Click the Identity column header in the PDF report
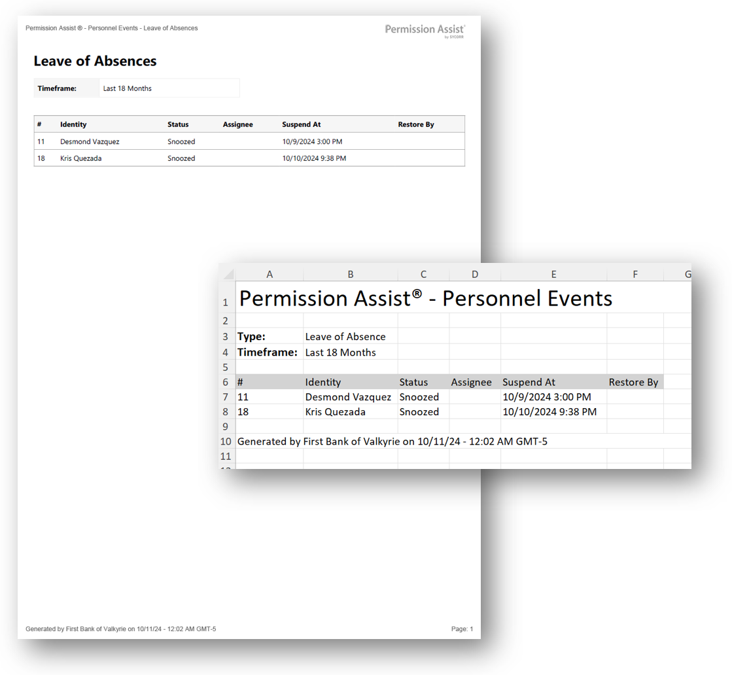The width and height of the screenshot is (732, 675). 73,124
